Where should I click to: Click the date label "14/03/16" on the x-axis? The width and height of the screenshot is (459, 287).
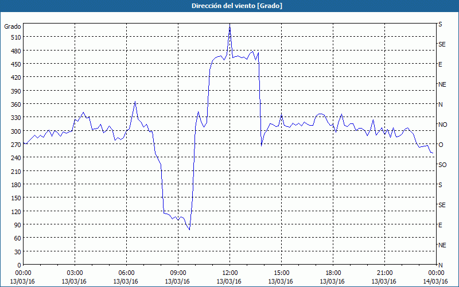[x=436, y=281]
